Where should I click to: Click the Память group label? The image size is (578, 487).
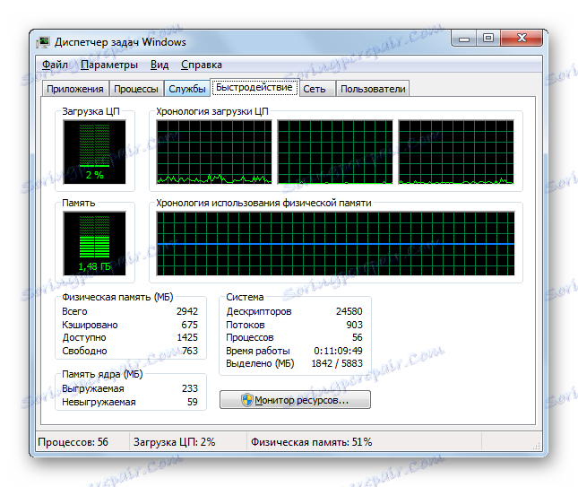click(79, 204)
